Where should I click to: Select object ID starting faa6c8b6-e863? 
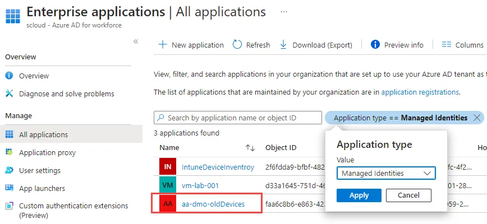click(295, 204)
